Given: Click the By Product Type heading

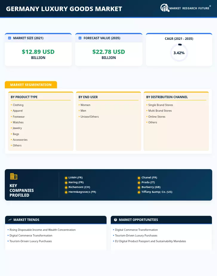Looking at the screenshot, I should coord(24,97).
